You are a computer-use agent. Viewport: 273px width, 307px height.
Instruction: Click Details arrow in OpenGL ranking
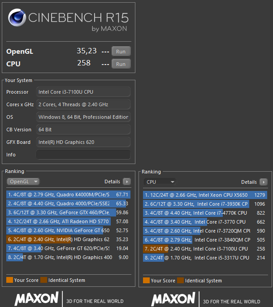click(x=127, y=182)
